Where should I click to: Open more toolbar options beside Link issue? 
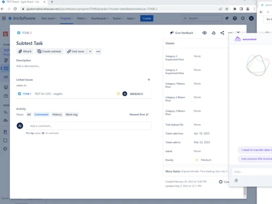pyautogui.click(x=98, y=51)
